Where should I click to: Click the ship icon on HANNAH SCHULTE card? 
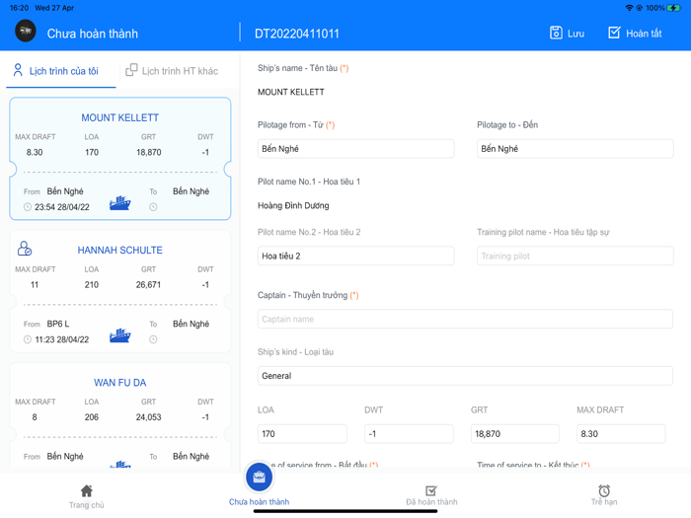pos(119,335)
